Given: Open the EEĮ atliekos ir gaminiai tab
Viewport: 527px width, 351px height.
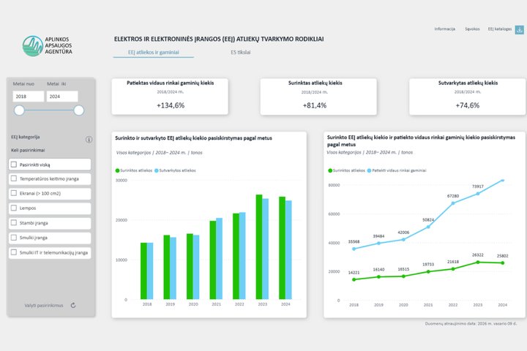Looking at the screenshot, I should pyautogui.click(x=153, y=53).
